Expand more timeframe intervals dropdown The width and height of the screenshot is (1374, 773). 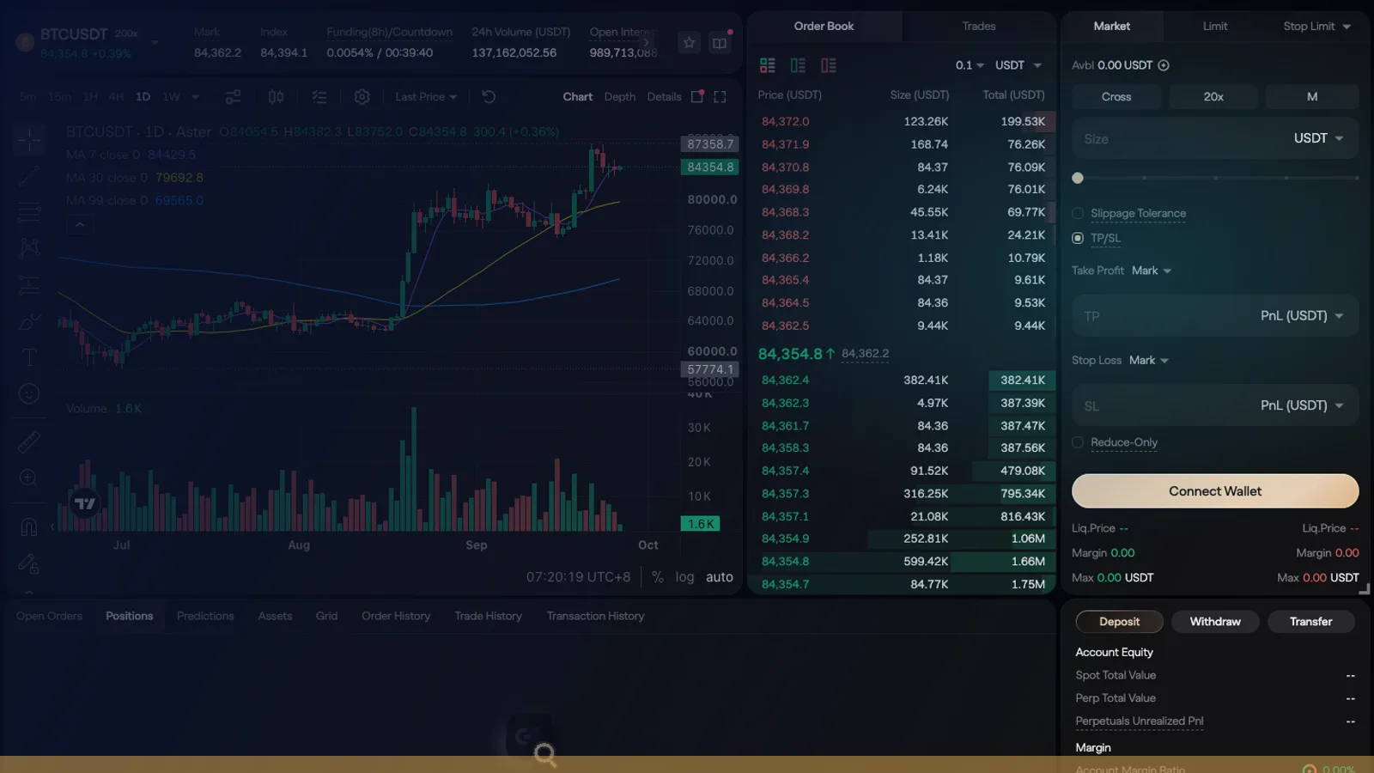pyautogui.click(x=196, y=97)
